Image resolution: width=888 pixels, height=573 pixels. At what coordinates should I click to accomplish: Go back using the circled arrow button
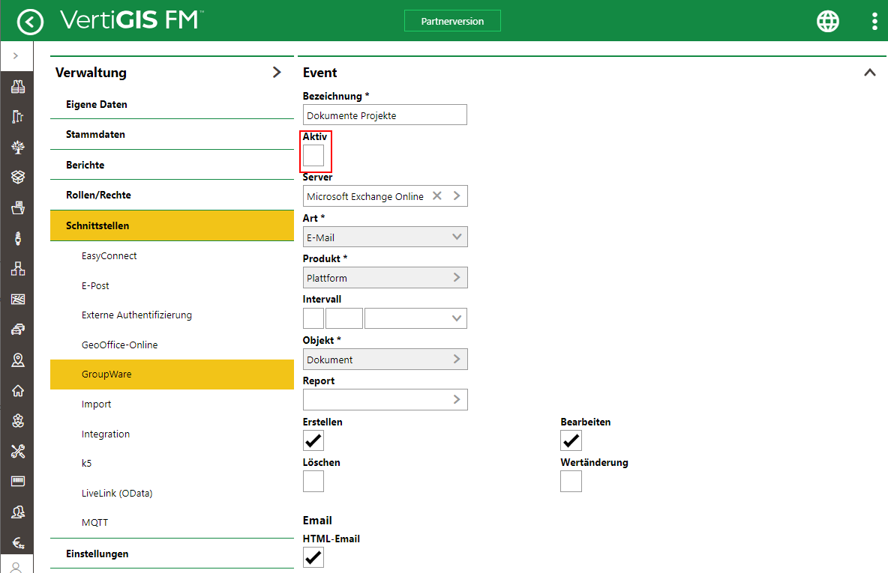pos(30,22)
